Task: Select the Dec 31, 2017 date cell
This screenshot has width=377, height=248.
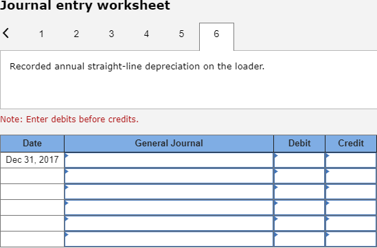Action: pos(32,159)
